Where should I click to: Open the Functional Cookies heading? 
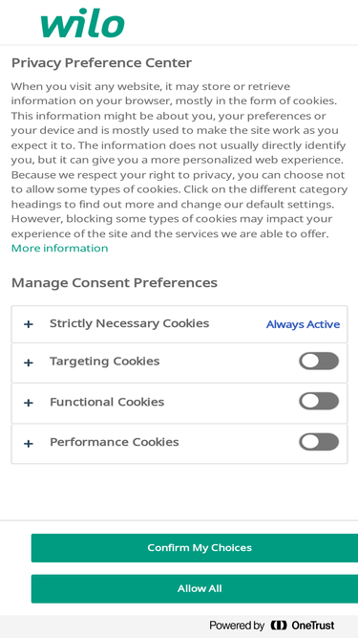(107, 402)
